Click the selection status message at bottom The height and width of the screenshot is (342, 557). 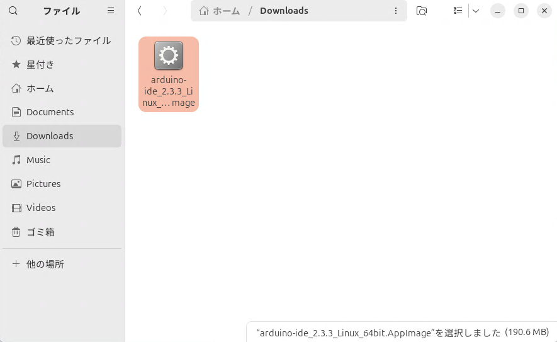pos(402,333)
